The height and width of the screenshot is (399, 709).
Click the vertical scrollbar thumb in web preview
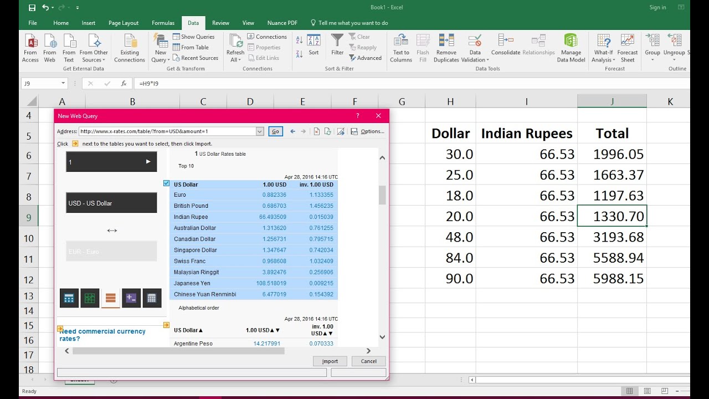pos(382,195)
